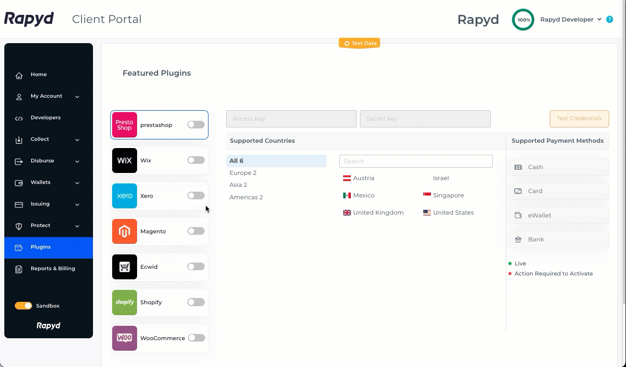
Task: Open the help question mark icon
Action: click(x=610, y=20)
